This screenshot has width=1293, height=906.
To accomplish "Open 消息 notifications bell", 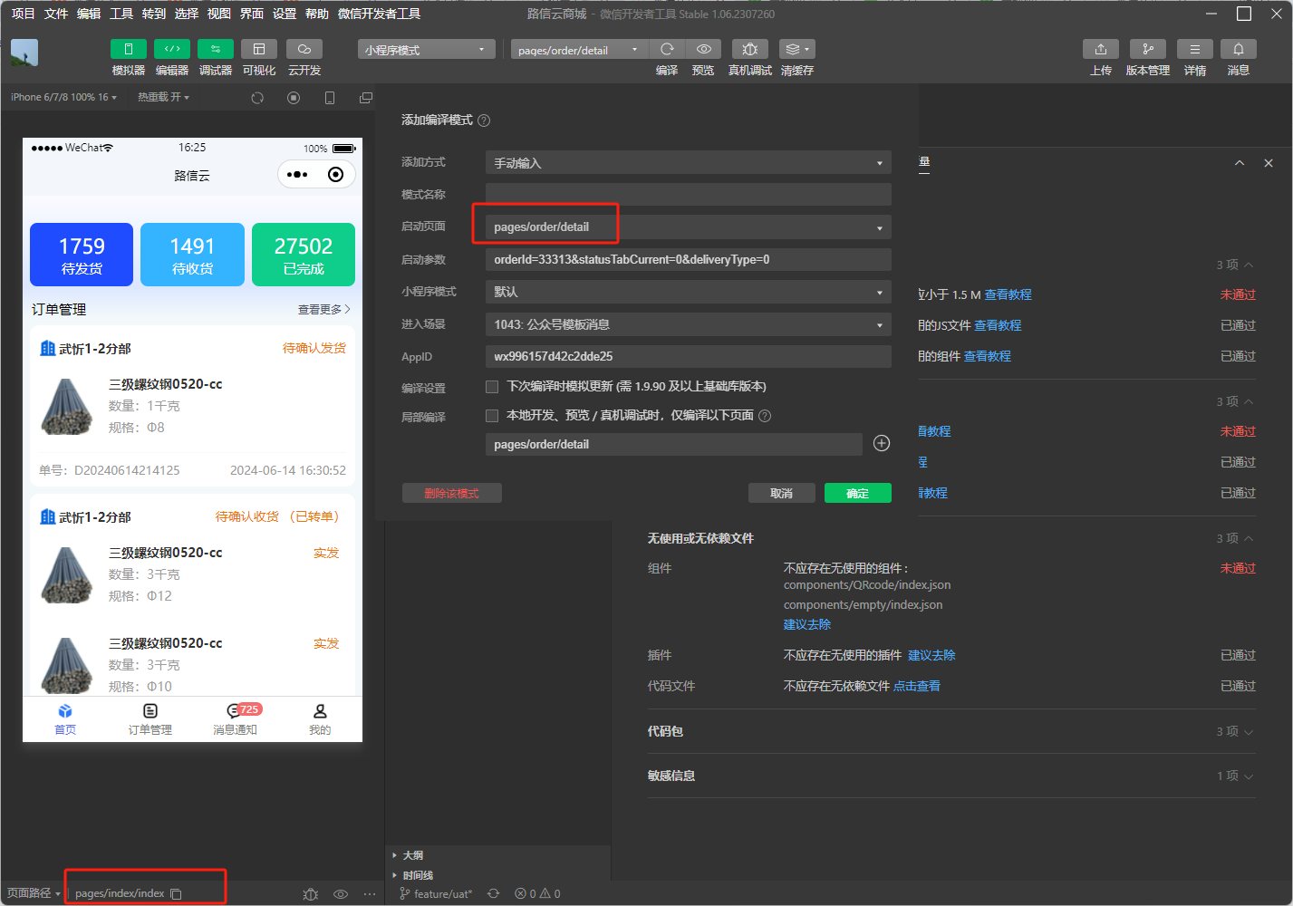I will (x=1239, y=49).
